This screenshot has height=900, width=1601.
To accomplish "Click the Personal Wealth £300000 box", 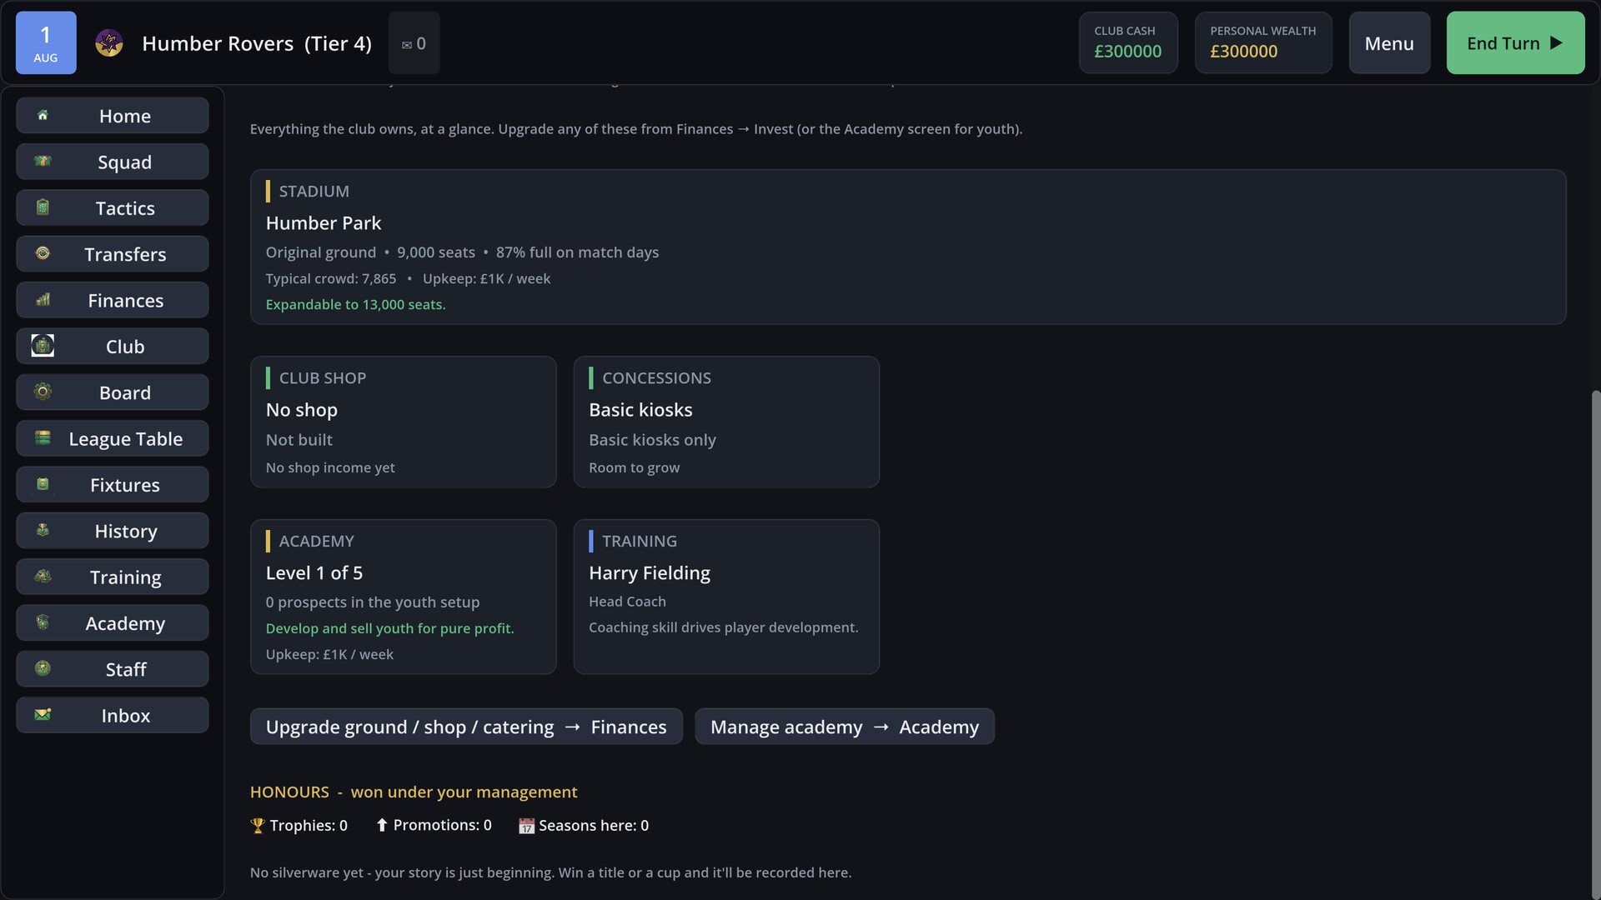I will coord(1263,42).
